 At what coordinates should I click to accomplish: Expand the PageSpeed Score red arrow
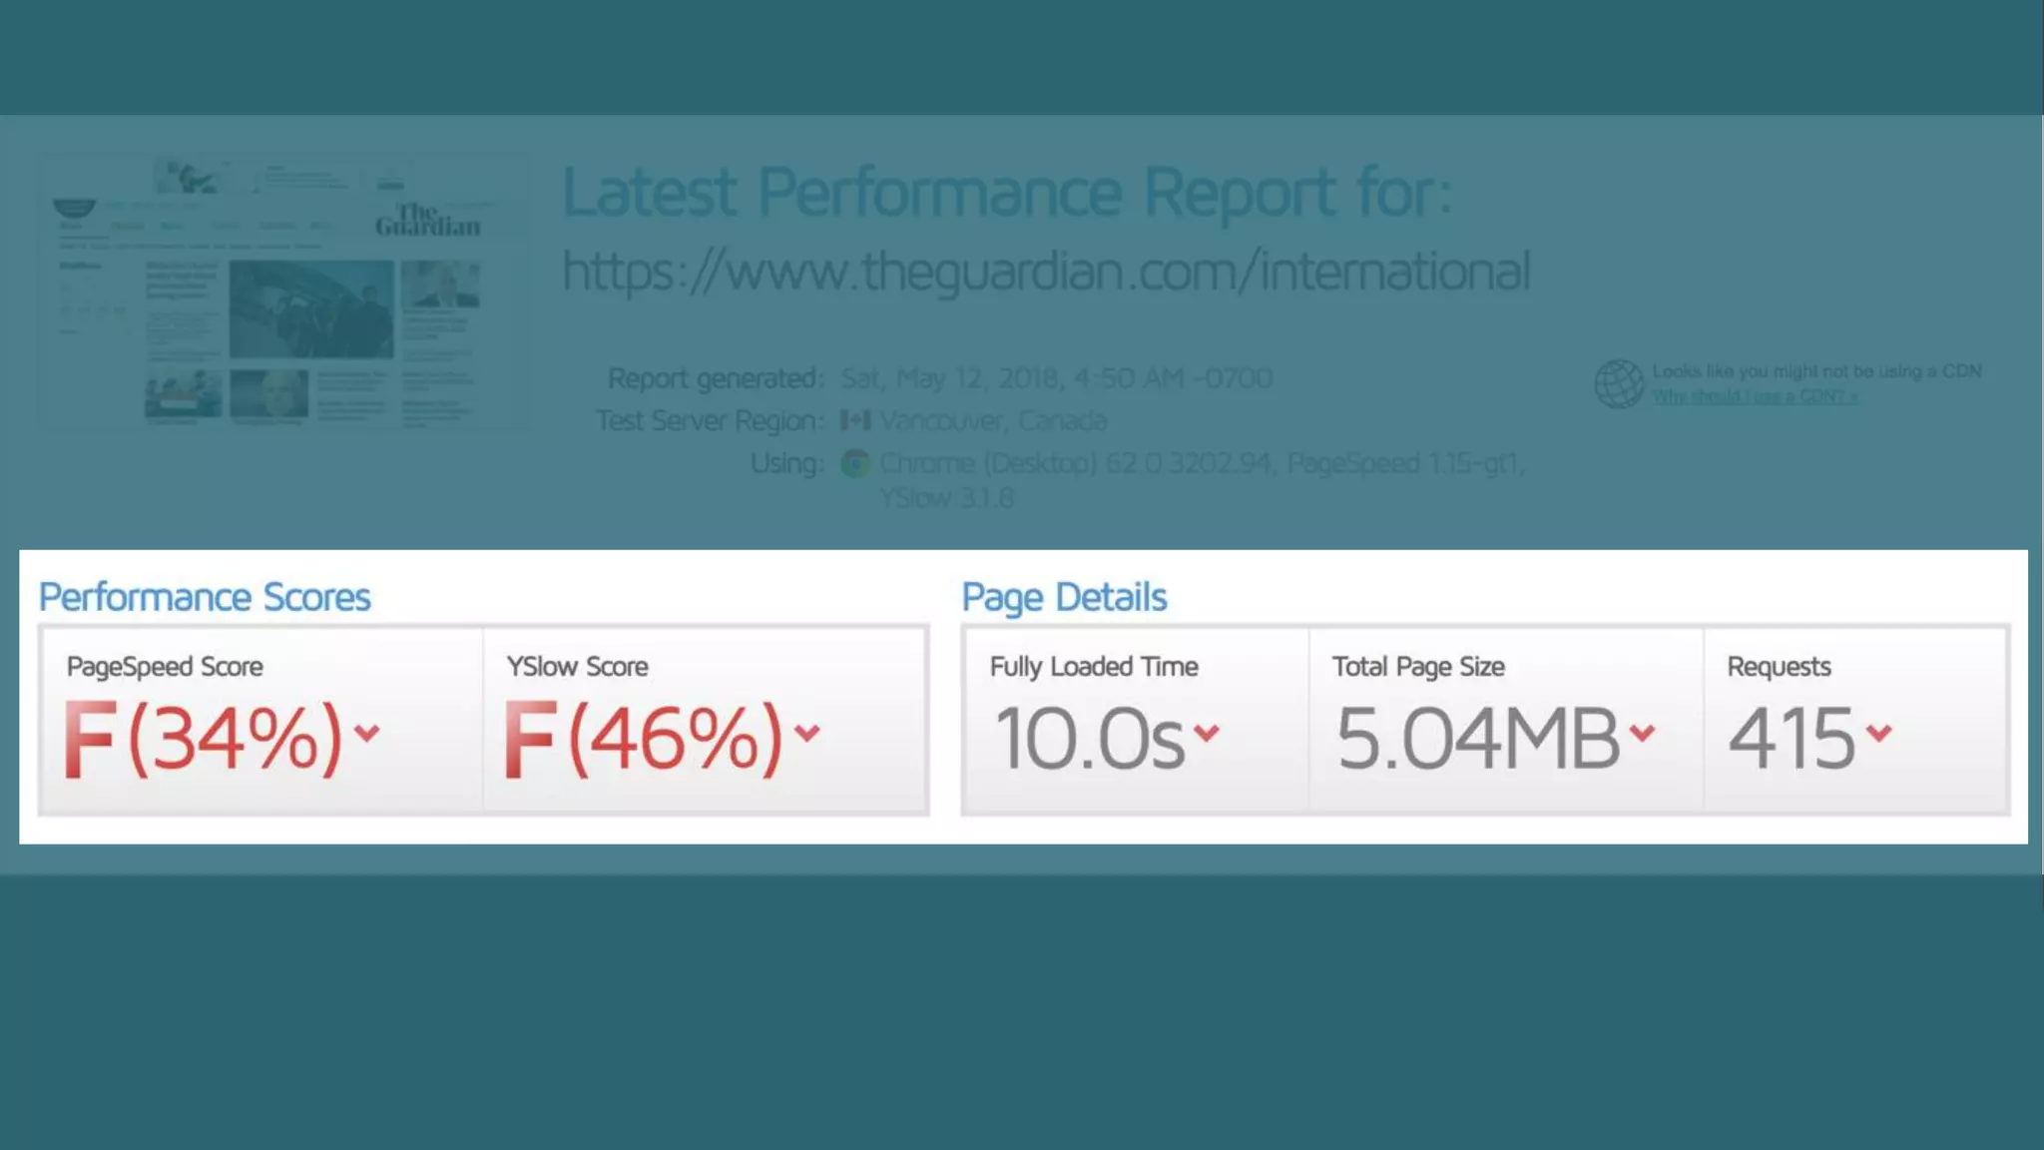(x=367, y=733)
